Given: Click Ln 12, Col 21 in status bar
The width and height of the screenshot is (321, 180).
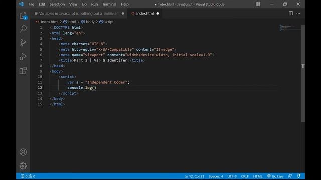Looking at the screenshot, I should point(194,176).
